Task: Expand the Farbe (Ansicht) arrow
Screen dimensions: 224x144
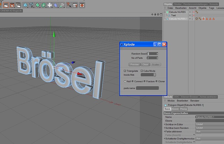Action: point(194,135)
